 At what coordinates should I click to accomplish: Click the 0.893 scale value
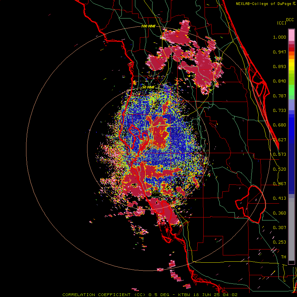tap(280, 66)
